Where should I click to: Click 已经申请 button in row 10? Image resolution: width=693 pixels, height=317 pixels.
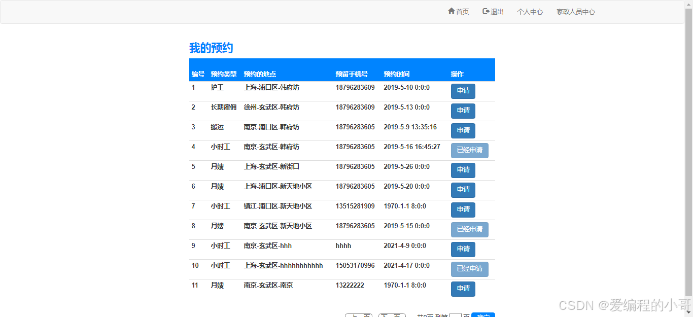pyautogui.click(x=470, y=269)
